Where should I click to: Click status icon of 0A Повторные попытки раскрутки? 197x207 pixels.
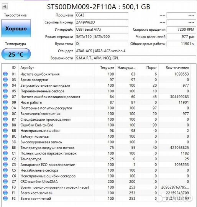coord(5,108)
